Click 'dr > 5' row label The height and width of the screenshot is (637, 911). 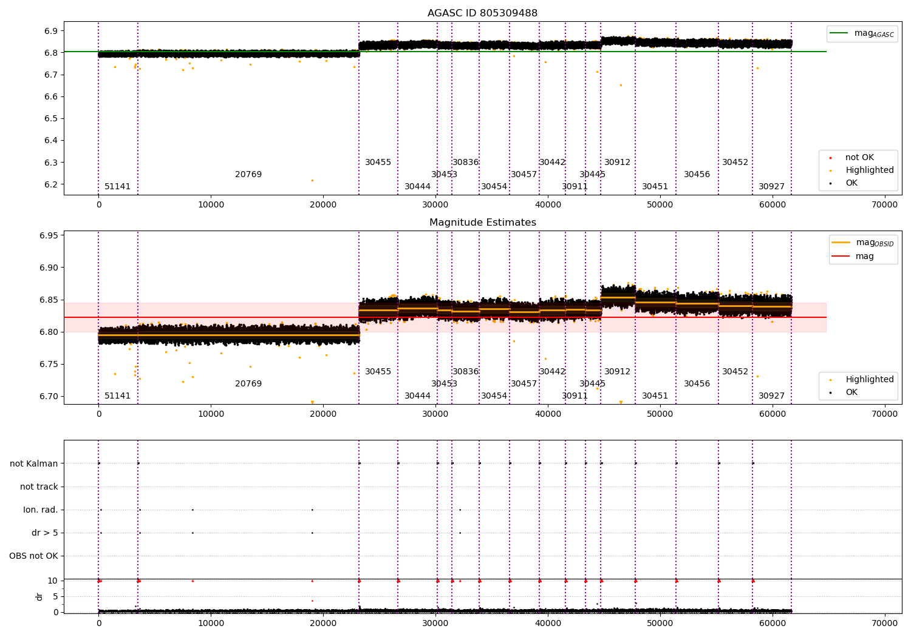pyautogui.click(x=45, y=533)
